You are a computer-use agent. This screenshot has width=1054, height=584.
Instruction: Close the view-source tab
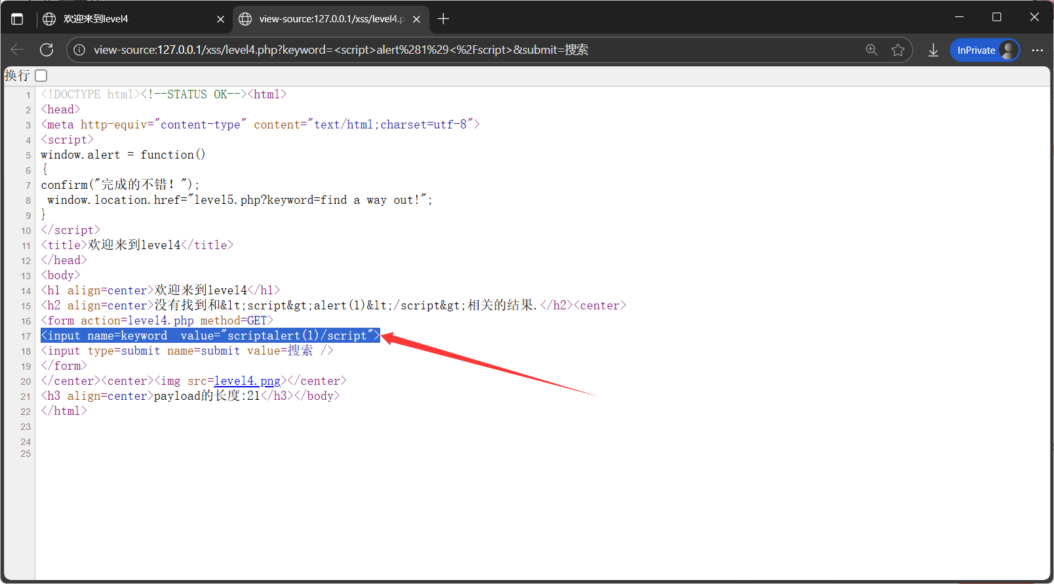416,19
